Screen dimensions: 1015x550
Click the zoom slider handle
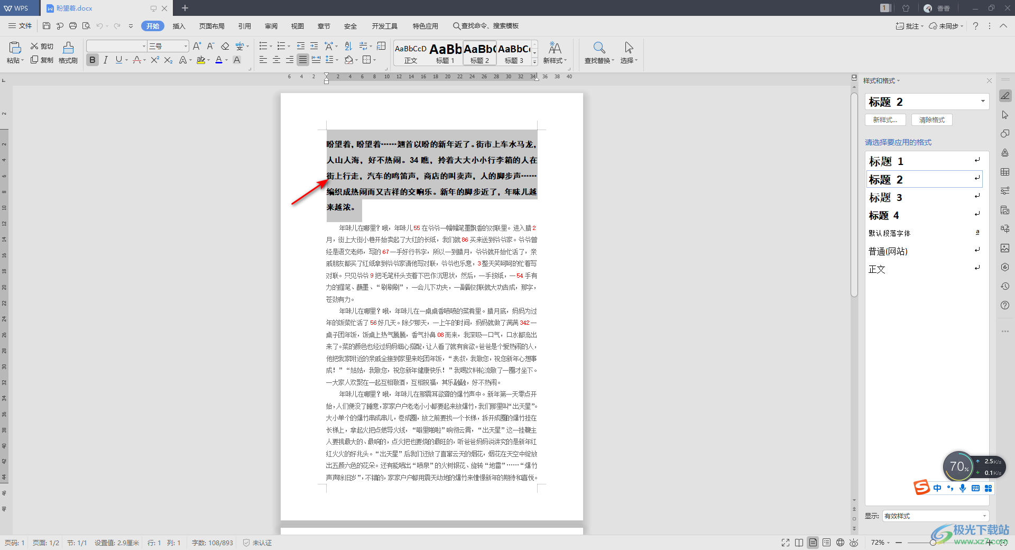coord(933,543)
